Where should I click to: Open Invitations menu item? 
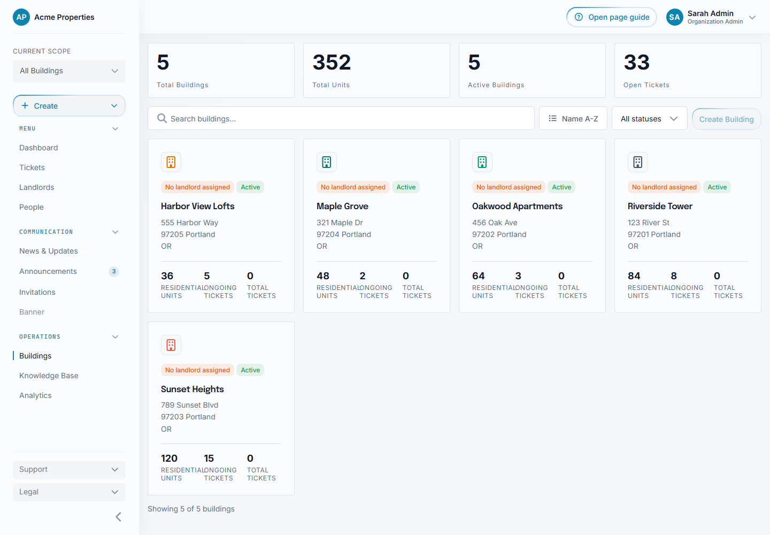tap(37, 292)
